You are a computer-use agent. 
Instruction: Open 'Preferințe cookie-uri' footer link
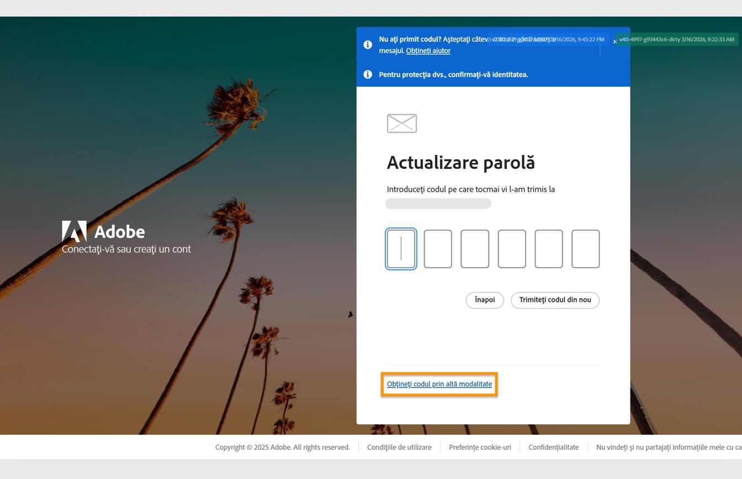(x=480, y=448)
